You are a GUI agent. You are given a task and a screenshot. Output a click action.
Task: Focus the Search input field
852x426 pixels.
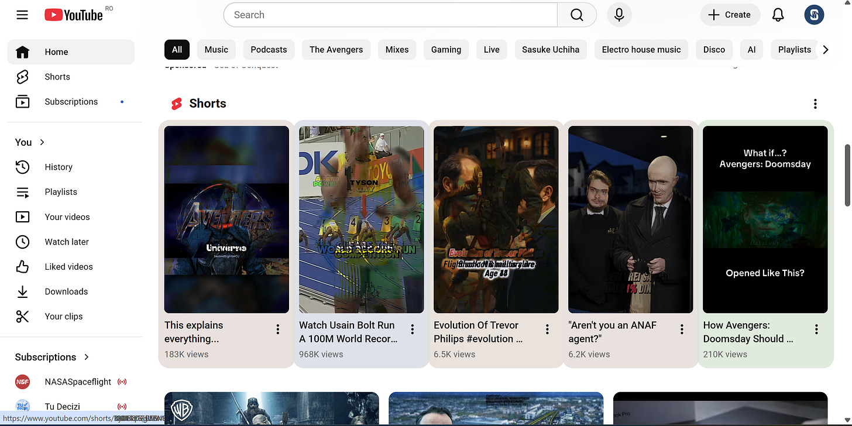click(390, 15)
